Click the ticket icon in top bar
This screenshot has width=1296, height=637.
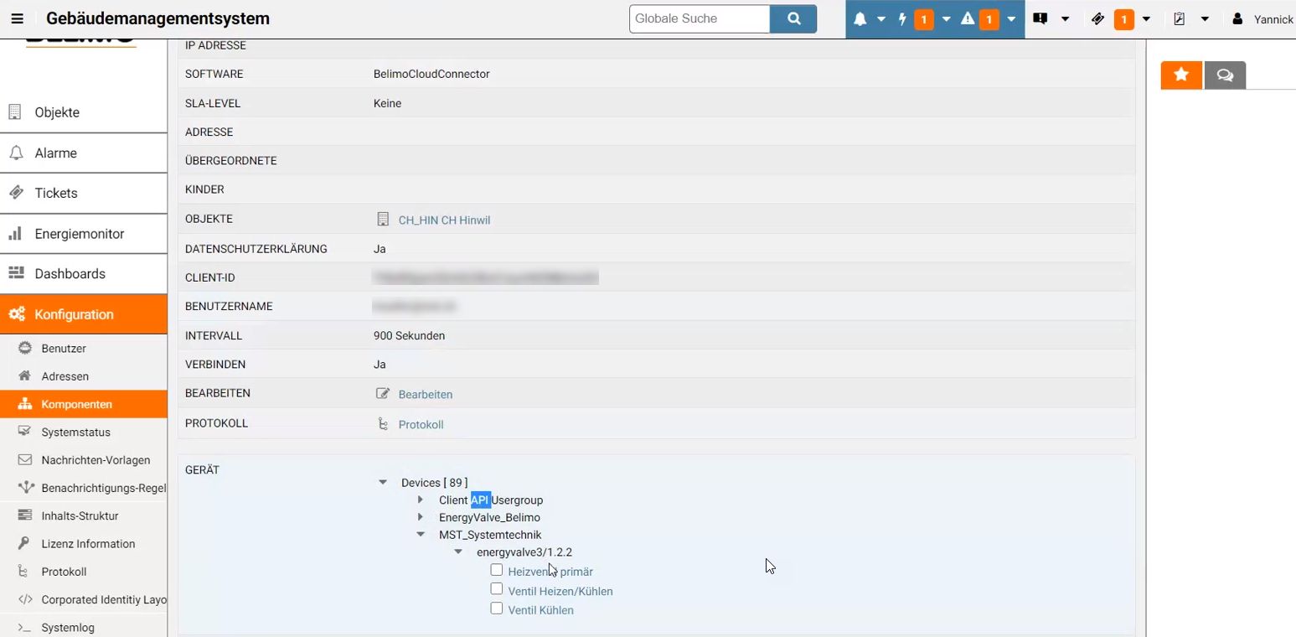pyautogui.click(x=1097, y=19)
